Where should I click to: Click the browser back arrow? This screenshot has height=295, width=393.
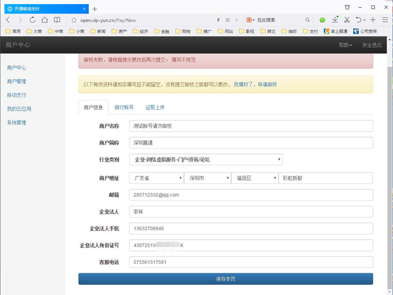click(8, 20)
